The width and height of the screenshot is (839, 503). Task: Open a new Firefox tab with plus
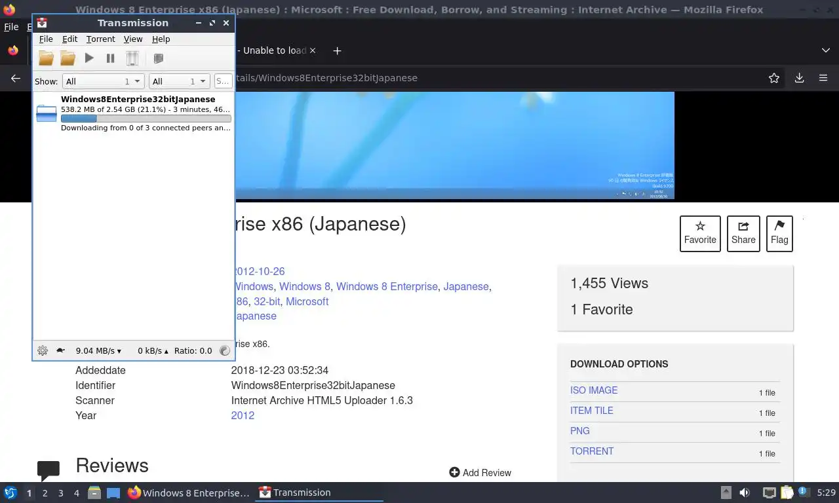pyautogui.click(x=337, y=50)
